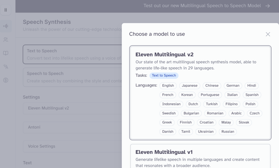Open the Voices people icon in the sidebar
Image resolution: width=279 pixels, height=168 pixels.
6,40
